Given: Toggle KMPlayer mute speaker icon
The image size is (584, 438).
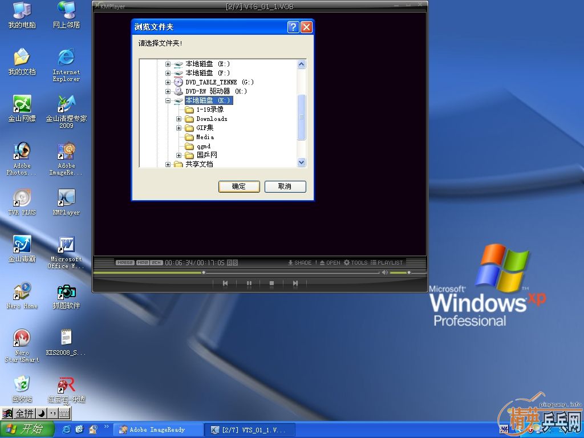Looking at the screenshot, I should click(385, 273).
